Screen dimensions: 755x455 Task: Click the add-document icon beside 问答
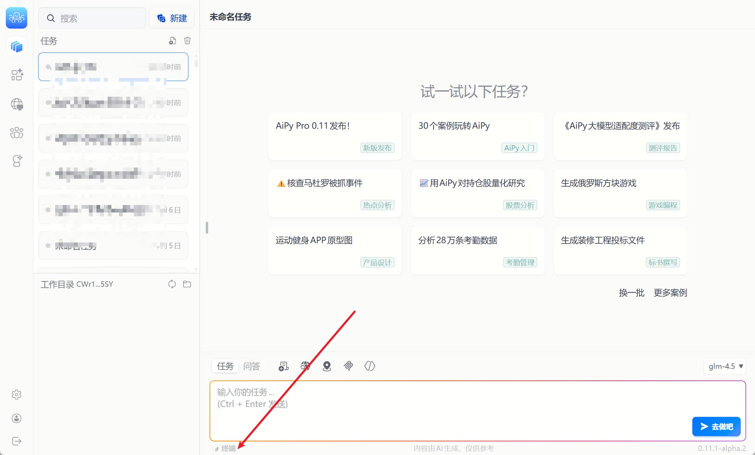pyautogui.click(x=283, y=366)
